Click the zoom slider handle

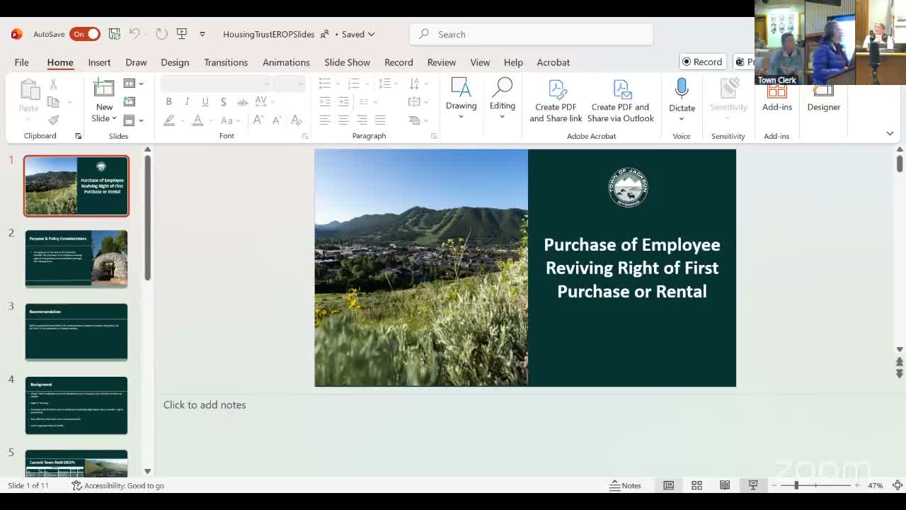pos(796,485)
